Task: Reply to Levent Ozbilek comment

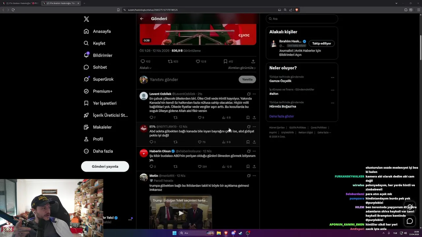Action: click(x=151, y=118)
